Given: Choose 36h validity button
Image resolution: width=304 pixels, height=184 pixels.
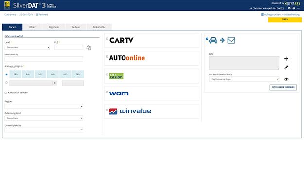Looking at the screenshot, I should [x=40, y=74].
